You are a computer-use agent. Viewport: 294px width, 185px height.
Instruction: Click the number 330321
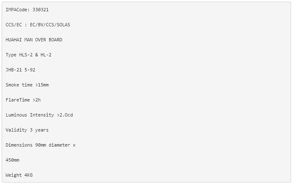tap(41, 10)
